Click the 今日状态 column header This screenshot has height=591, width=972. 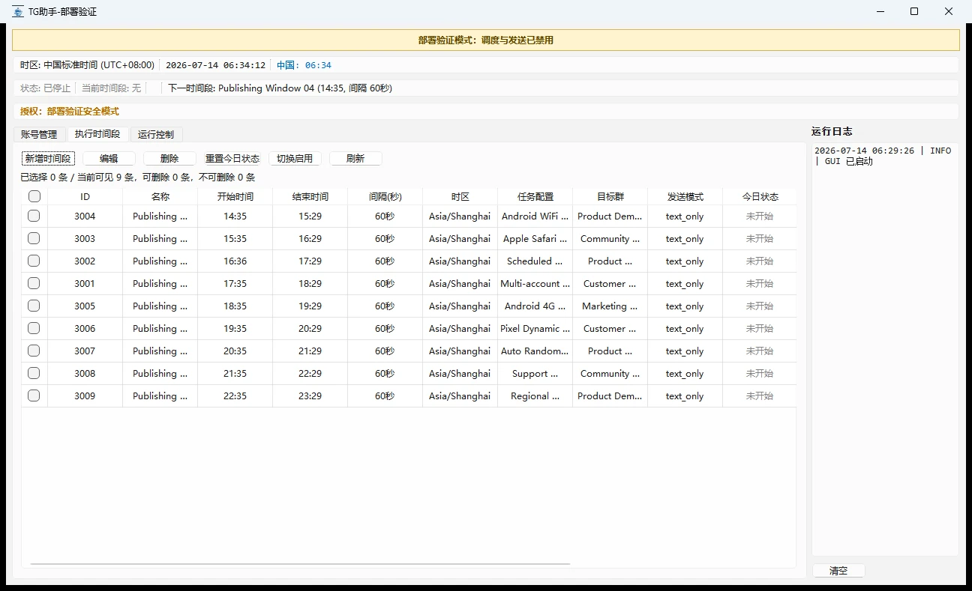click(x=759, y=196)
